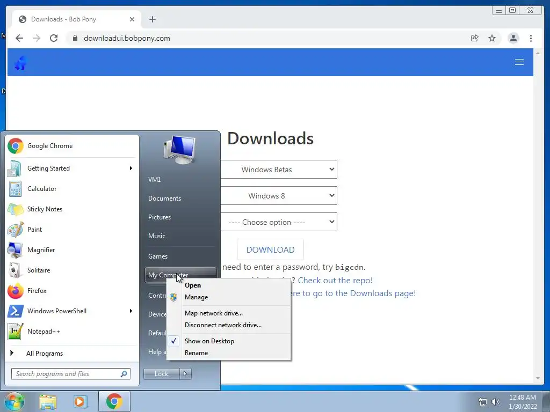The image size is (550, 412).
Task: Switch to Chrome taskbar button
Action: click(114, 401)
